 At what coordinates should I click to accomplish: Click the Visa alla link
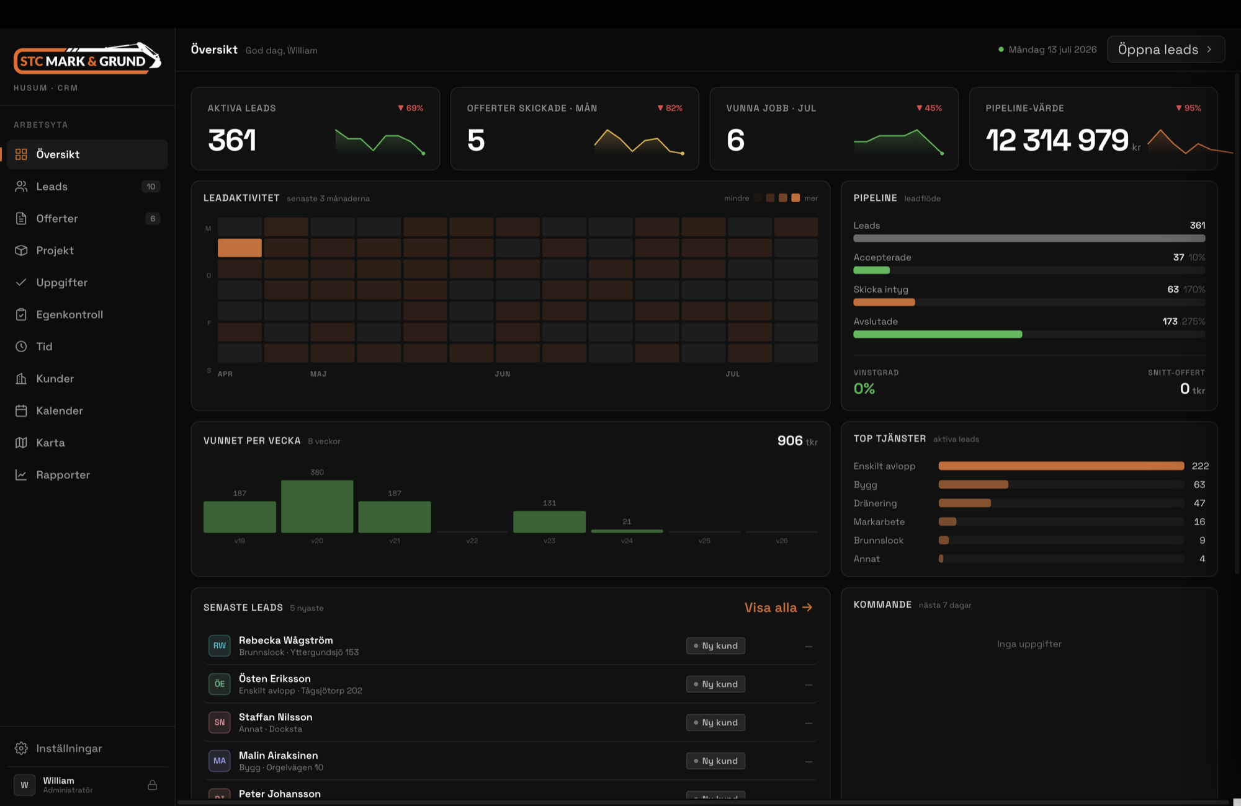pos(778,608)
